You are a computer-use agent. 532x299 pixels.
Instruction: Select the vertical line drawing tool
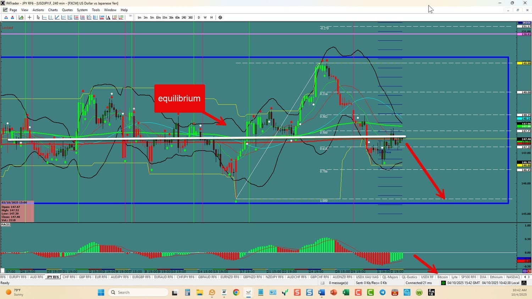51,17
